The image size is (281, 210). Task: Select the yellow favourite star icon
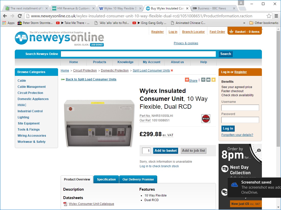pyautogui.click(x=213, y=80)
